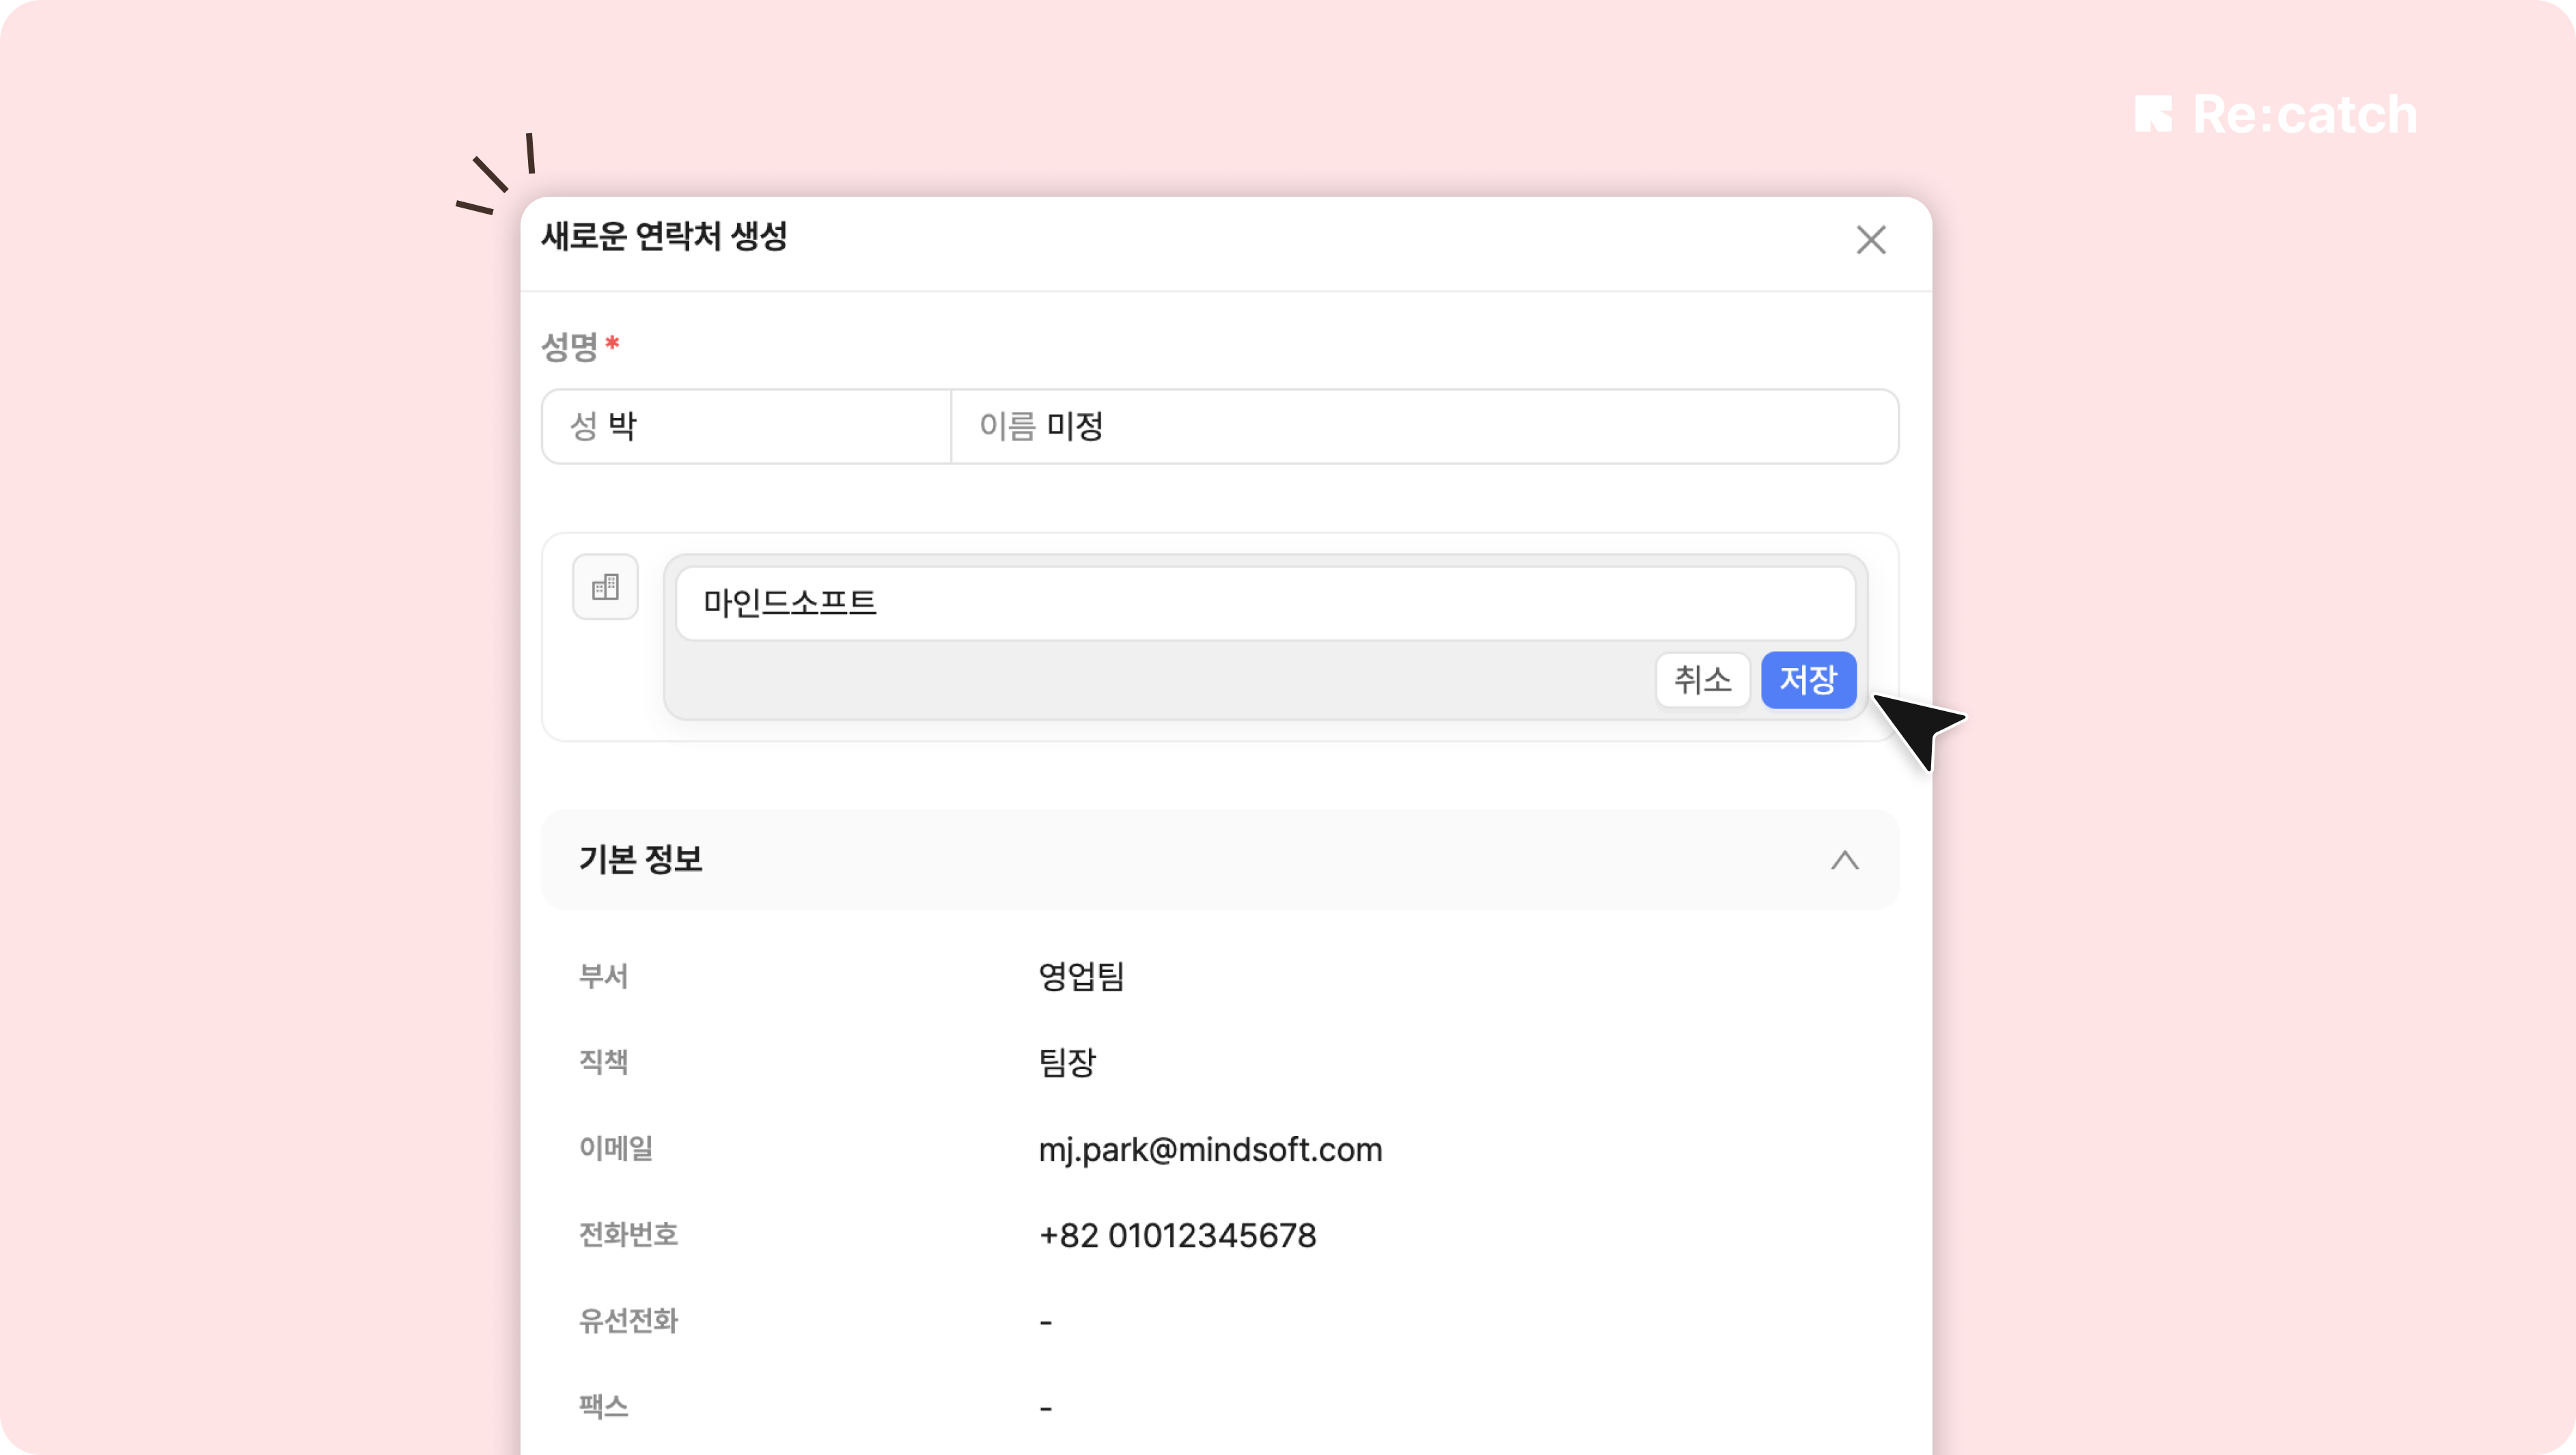Click the 전화번호 field label
Viewport: 2576px width, 1455px height.
[628, 1235]
